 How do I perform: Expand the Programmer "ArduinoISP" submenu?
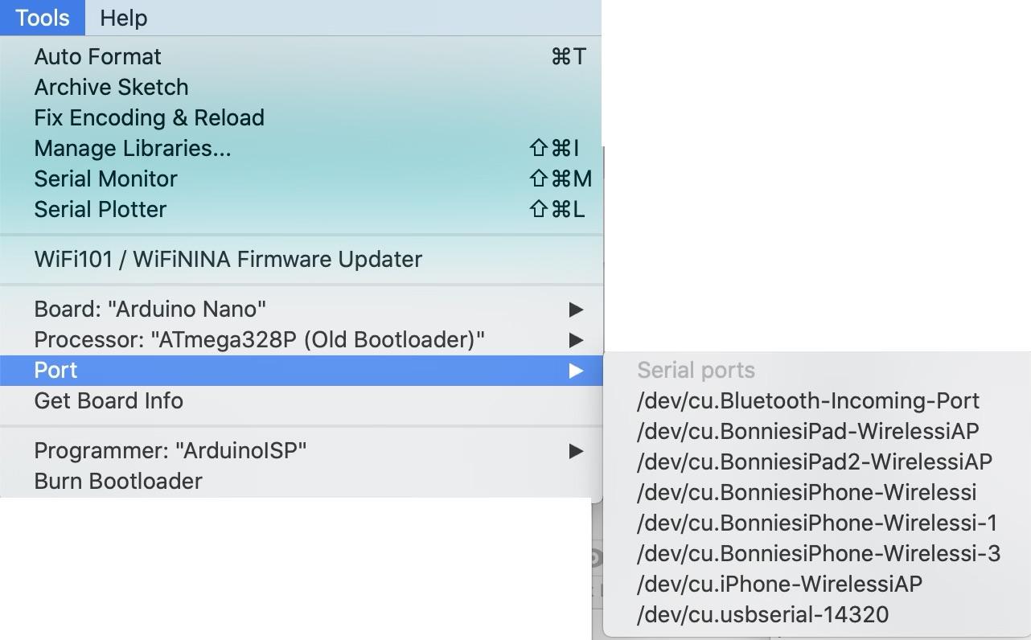pos(170,450)
